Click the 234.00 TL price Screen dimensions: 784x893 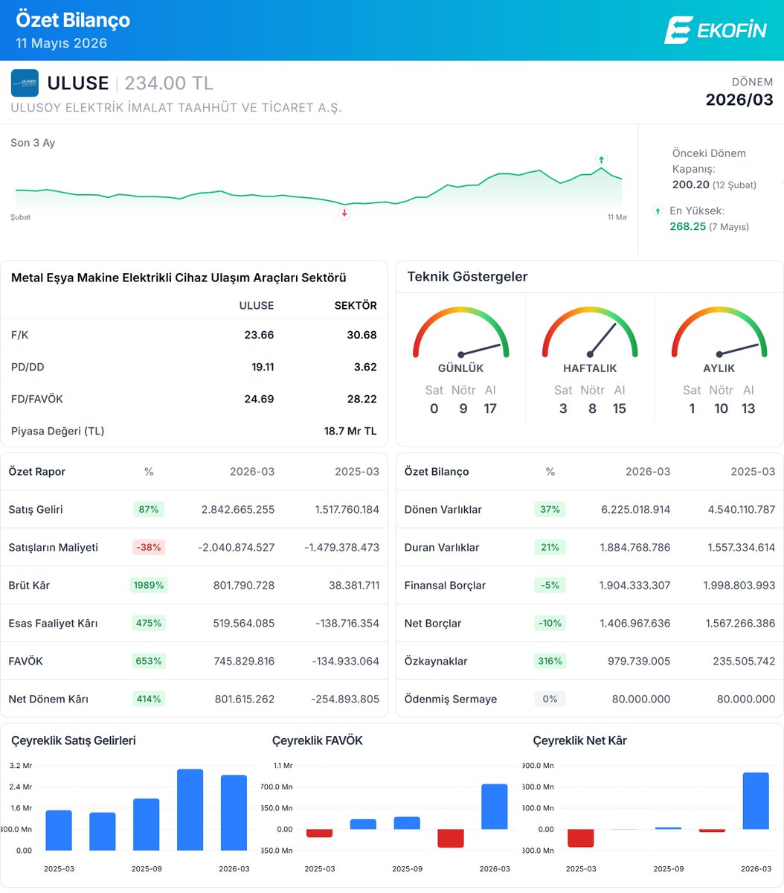click(x=169, y=83)
